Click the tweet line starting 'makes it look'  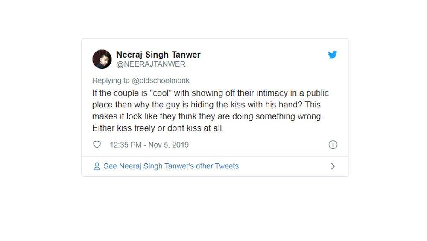(208, 116)
